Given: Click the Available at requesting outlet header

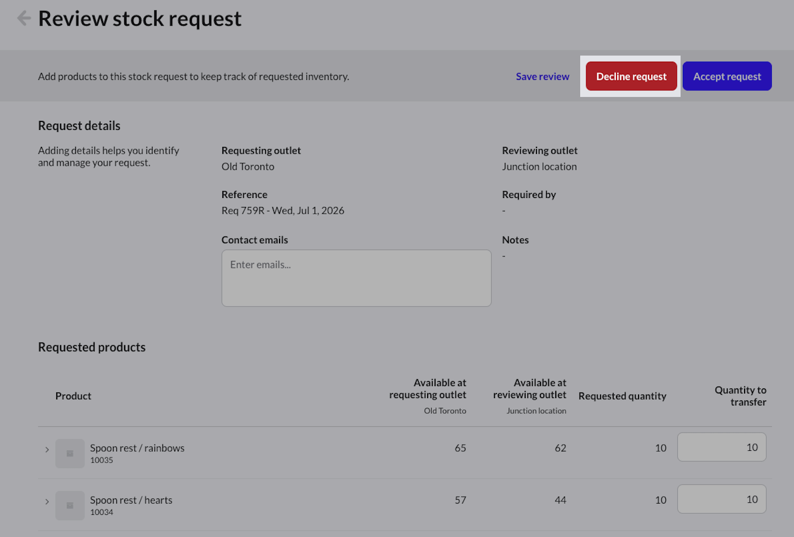Looking at the screenshot, I should [428, 389].
